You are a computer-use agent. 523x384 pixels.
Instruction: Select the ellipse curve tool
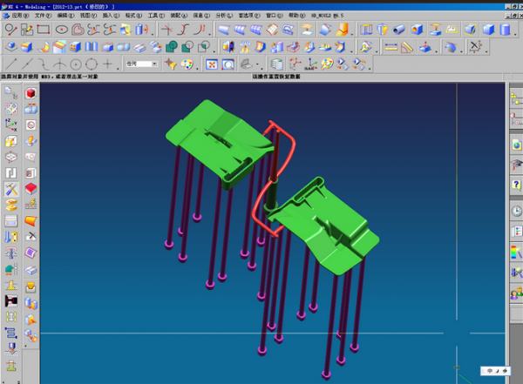(61, 30)
